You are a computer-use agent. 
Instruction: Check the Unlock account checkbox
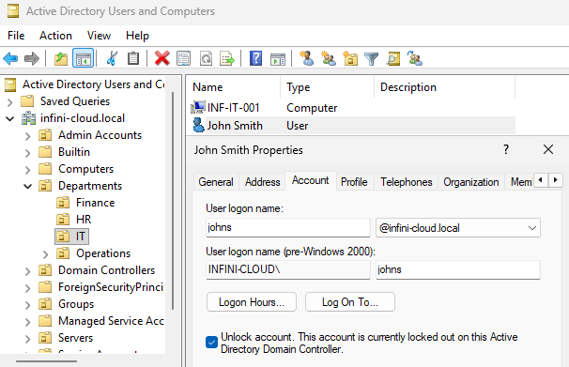pos(211,342)
